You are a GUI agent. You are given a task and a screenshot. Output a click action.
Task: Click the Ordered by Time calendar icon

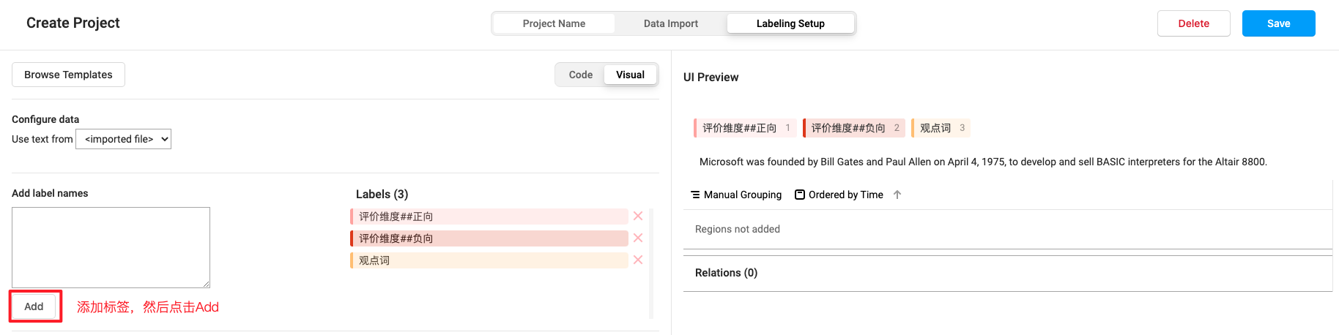(x=800, y=195)
